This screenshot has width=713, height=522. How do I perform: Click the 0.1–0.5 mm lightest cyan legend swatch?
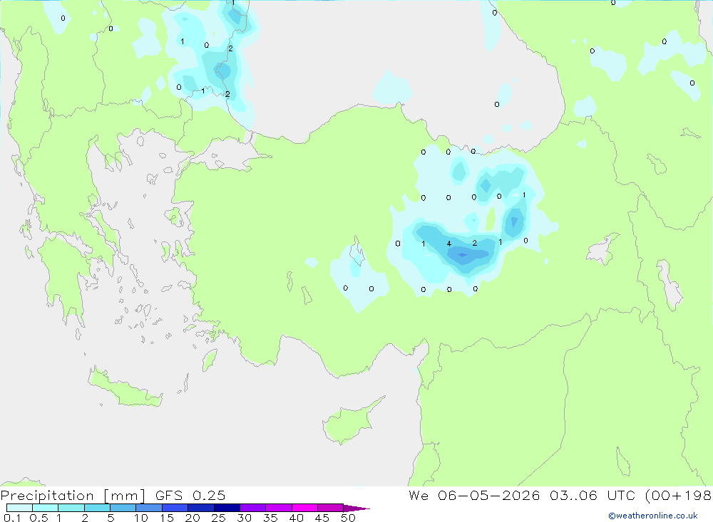point(19,508)
